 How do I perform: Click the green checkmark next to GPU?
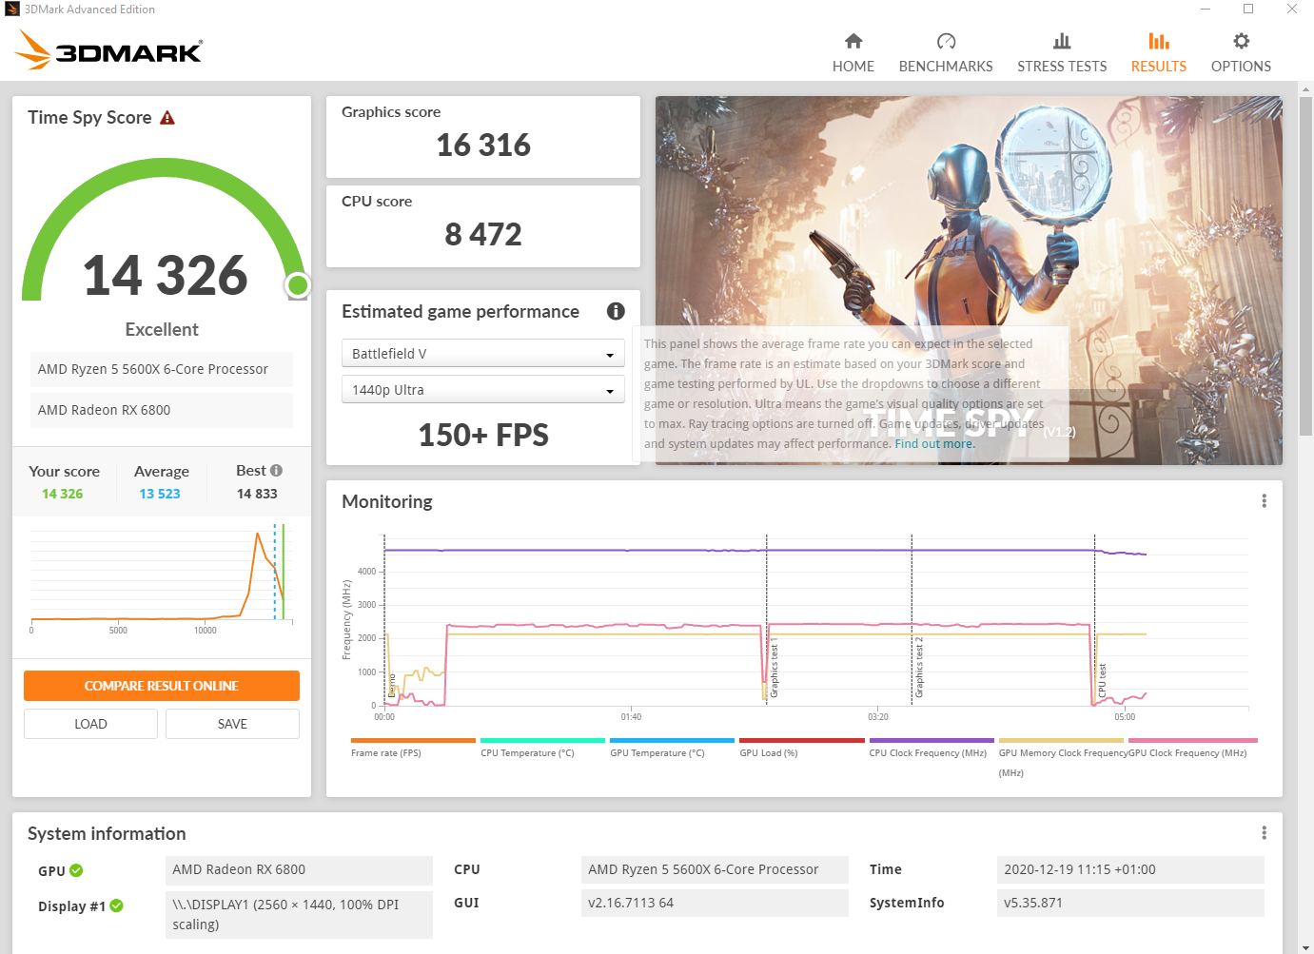76,870
